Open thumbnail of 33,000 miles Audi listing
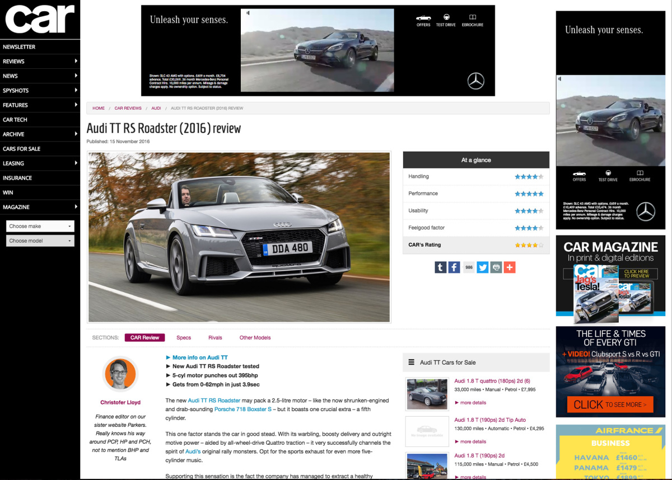 [x=427, y=394]
